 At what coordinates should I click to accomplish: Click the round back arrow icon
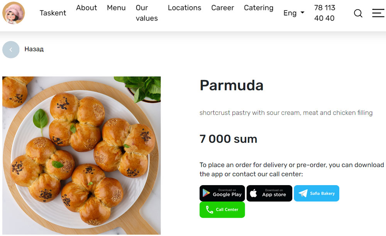[11, 50]
